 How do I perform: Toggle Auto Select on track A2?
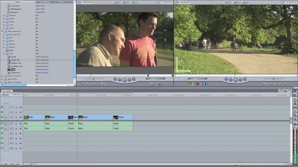point(20,128)
